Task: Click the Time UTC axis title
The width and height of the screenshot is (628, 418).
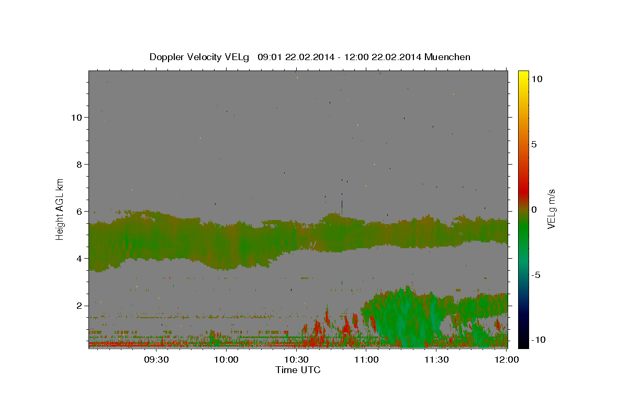Action: click(x=298, y=370)
